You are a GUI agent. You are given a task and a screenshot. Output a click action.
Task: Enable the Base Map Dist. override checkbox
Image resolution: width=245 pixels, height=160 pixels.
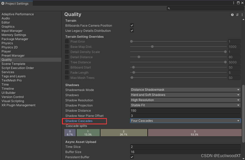[x=67, y=47]
